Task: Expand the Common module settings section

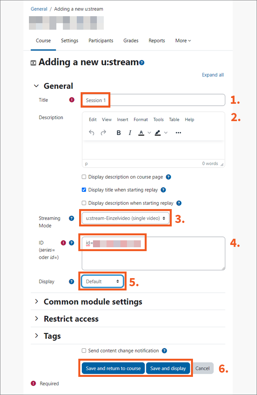Action: (93, 302)
